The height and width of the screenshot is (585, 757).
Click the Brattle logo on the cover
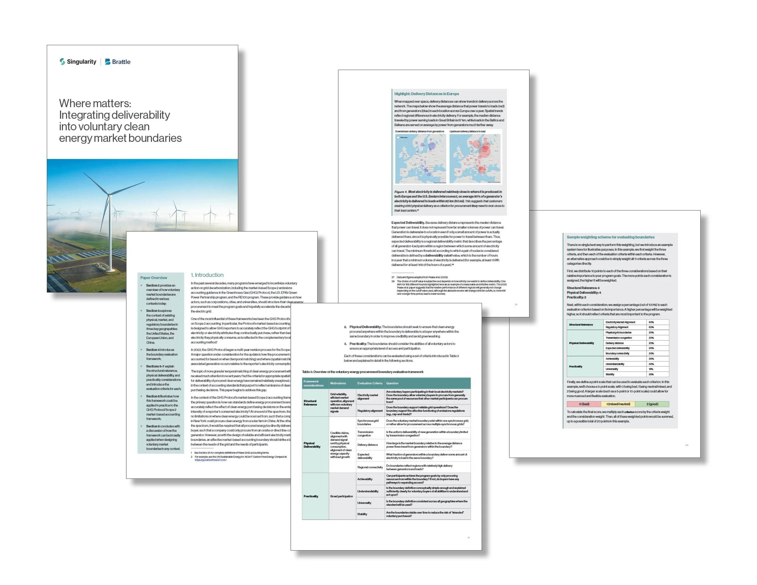(118, 62)
